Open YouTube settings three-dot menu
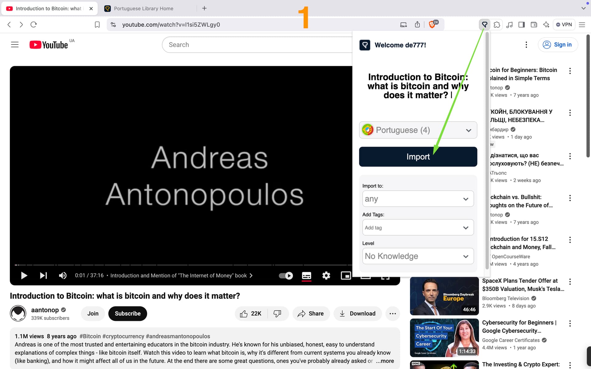The width and height of the screenshot is (591, 369). pyautogui.click(x=526, y=45)
